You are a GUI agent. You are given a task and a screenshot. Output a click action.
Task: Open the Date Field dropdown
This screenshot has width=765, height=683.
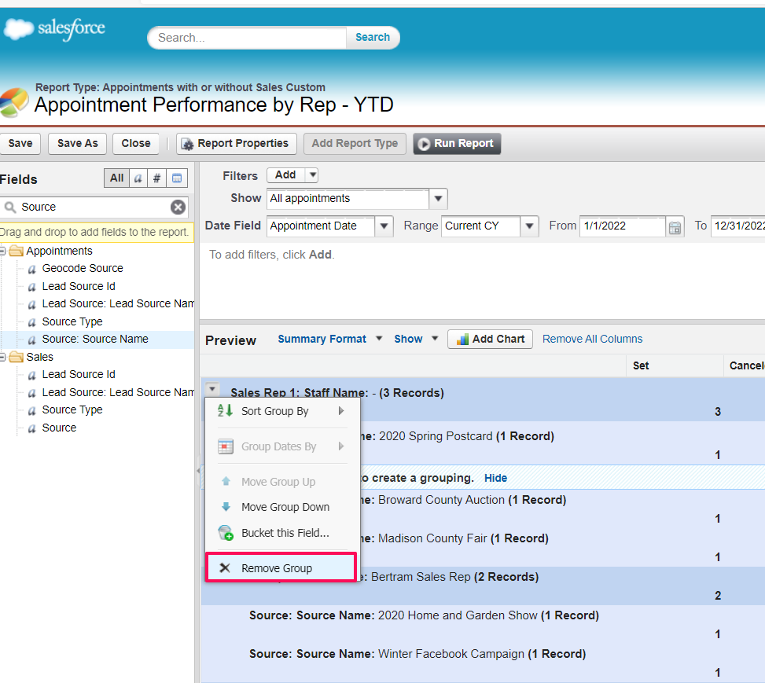pyautogui.click(x=384, y=226)
